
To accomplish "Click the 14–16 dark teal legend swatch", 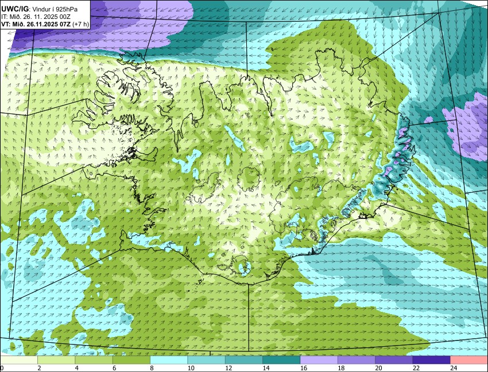I will point(281,360).
